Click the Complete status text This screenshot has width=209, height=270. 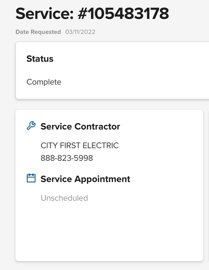coord(44,82)
